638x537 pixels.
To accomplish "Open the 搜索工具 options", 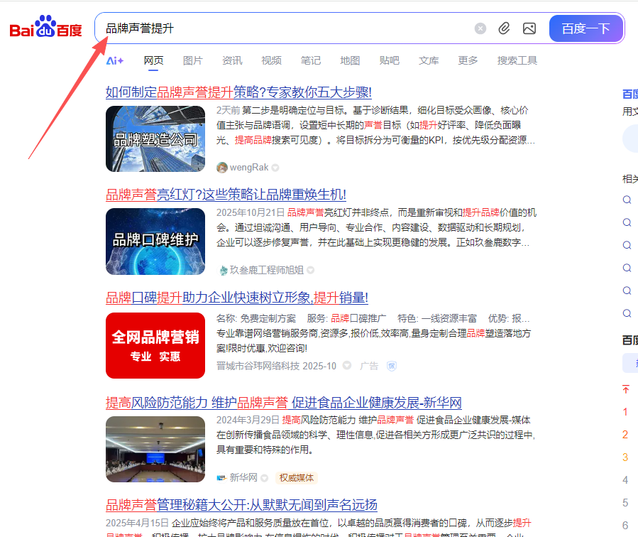I will pos(517,61).
